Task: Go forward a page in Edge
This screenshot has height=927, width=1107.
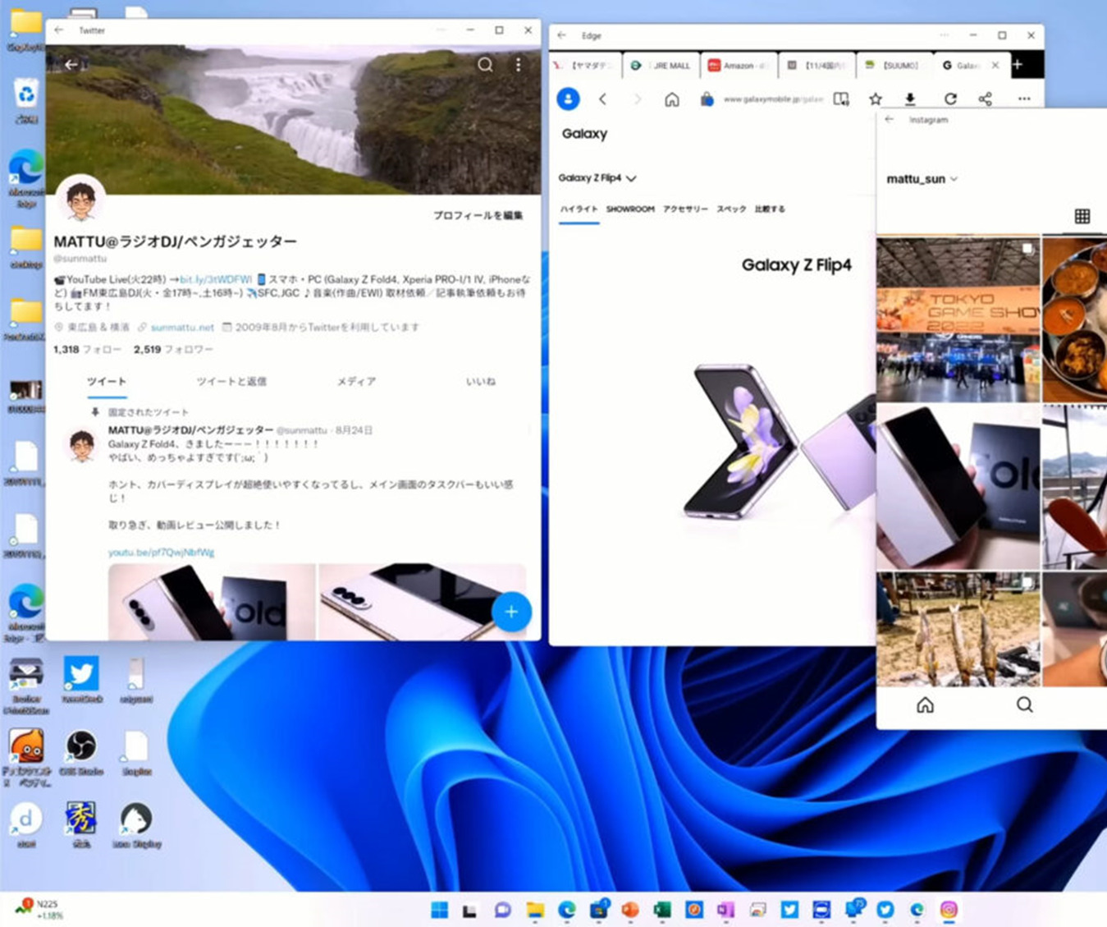Action: [x=637, y=99]
